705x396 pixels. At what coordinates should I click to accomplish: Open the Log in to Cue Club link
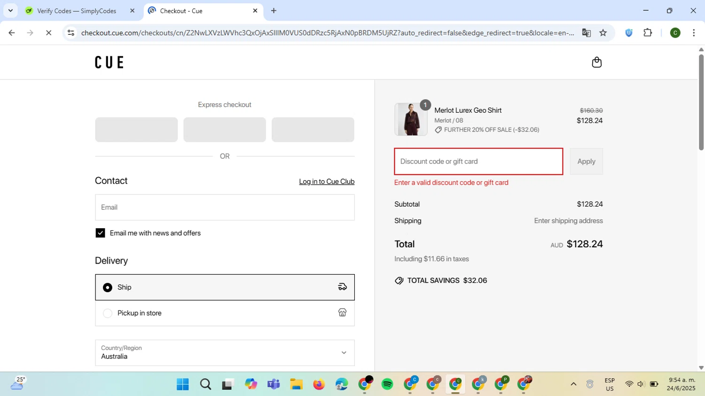327,182
